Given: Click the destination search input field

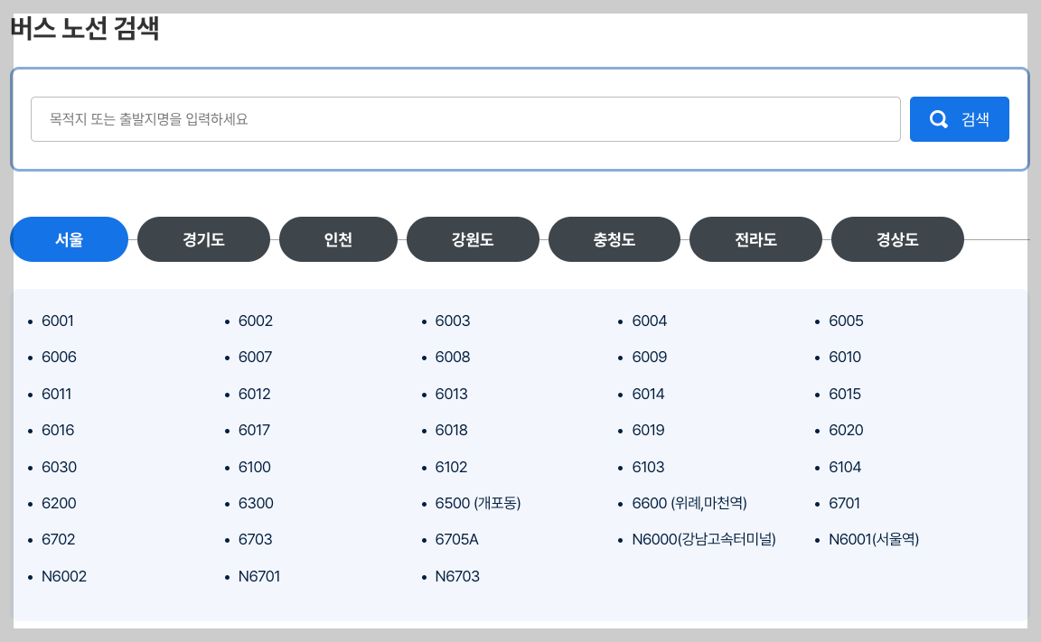Looking at the screenshot, I should tap(465, 118).
